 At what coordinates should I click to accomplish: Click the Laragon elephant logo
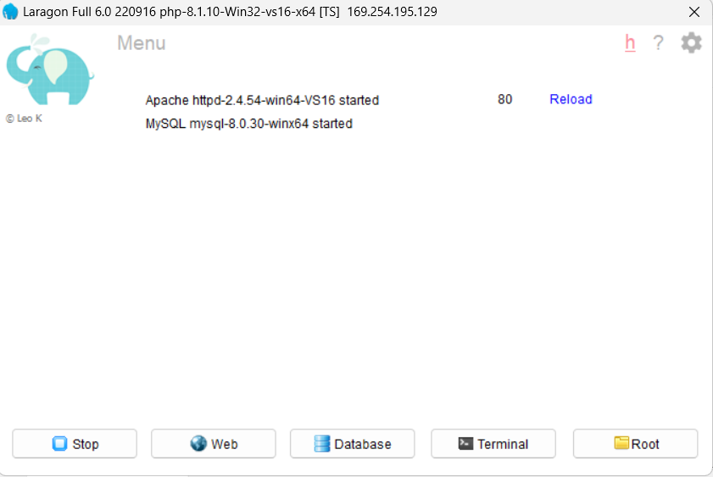49,69
